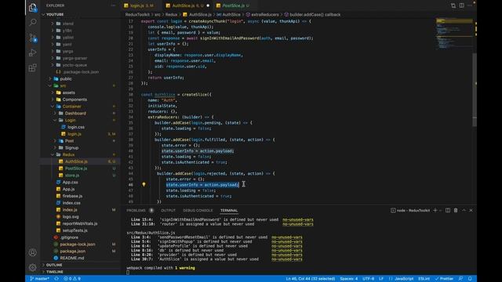Open the Accounts icon in activity bar
Viewport: 502px width, 282px height.
click(33, 252)
